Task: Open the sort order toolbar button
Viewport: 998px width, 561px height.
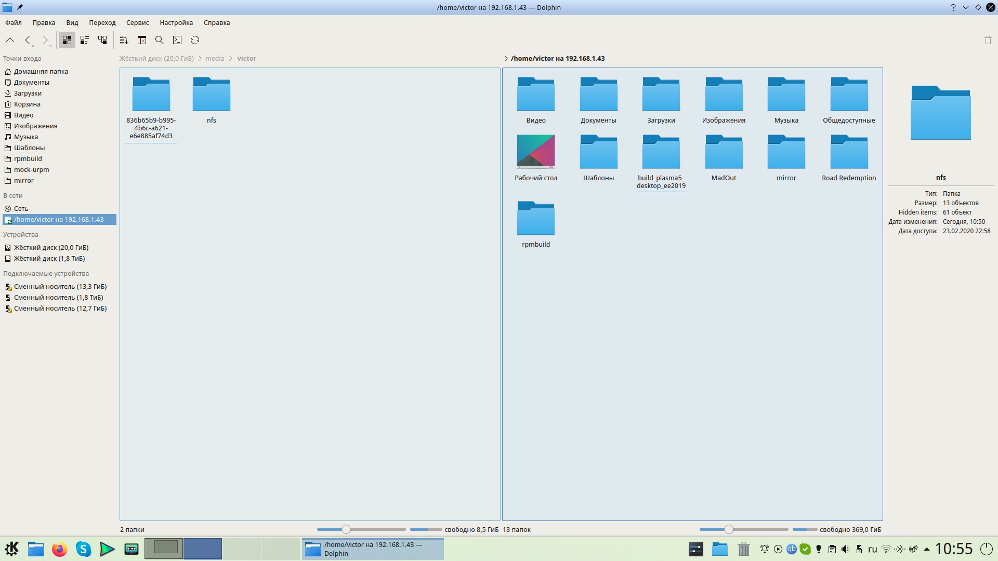Action: [x=124, y=40]
